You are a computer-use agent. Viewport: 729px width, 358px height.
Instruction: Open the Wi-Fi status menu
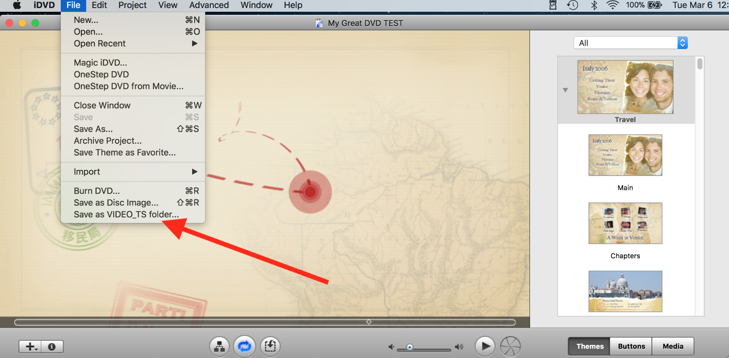pos(612,5)
